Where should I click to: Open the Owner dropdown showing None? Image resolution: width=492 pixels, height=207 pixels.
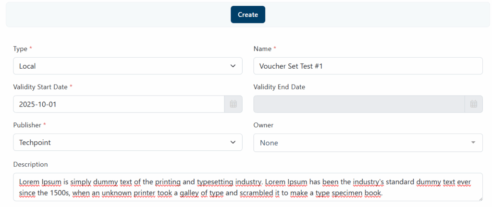point(368,142)
